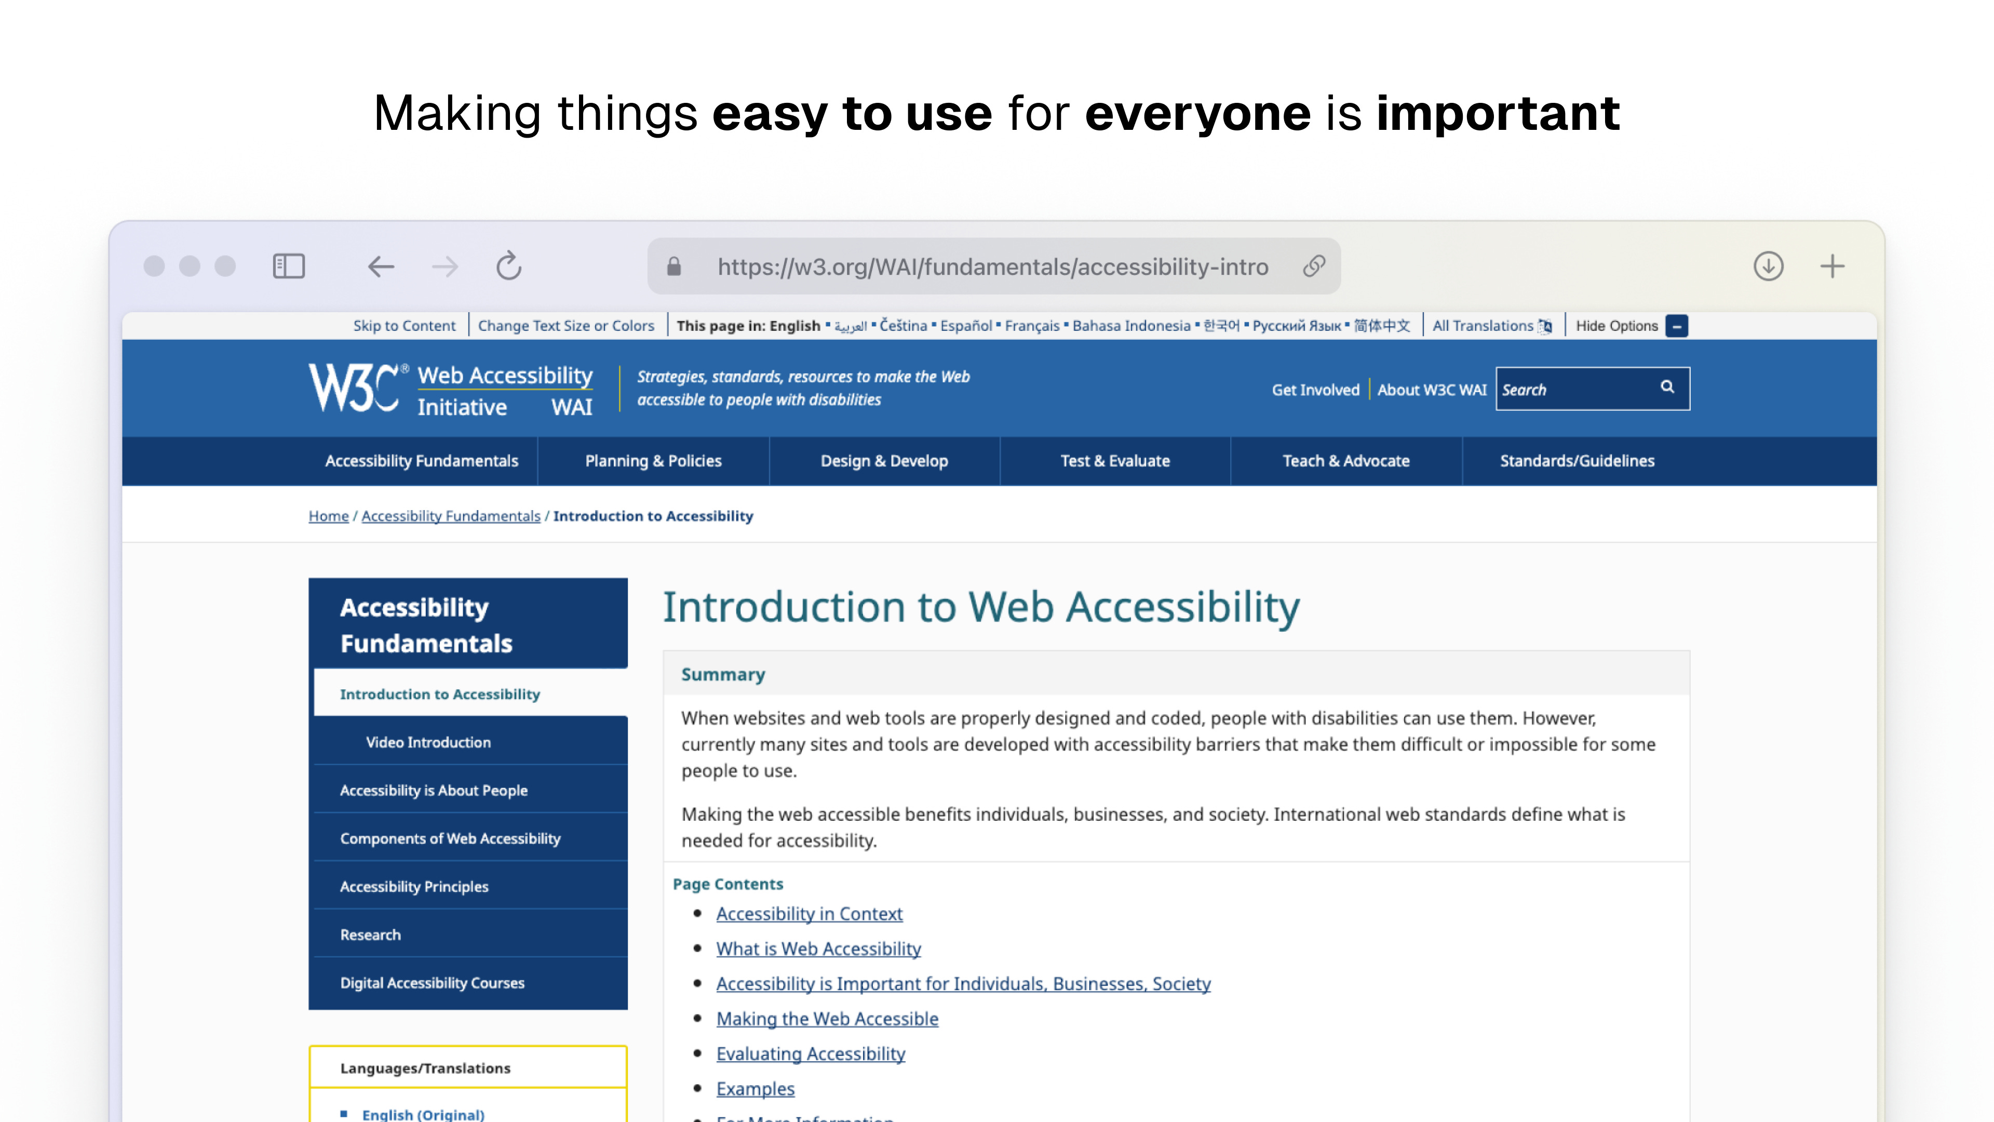Select Introduction to Accessibility in sidebar
Viewport: 1994px width, 1122px height.
pyautogui.click(x=470, y=694)
